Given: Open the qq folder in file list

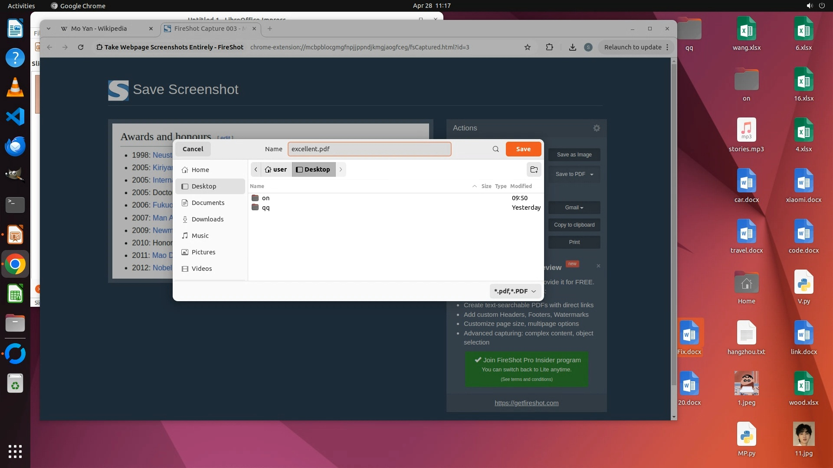Looking at the screenshot, I should coord(266,208).
